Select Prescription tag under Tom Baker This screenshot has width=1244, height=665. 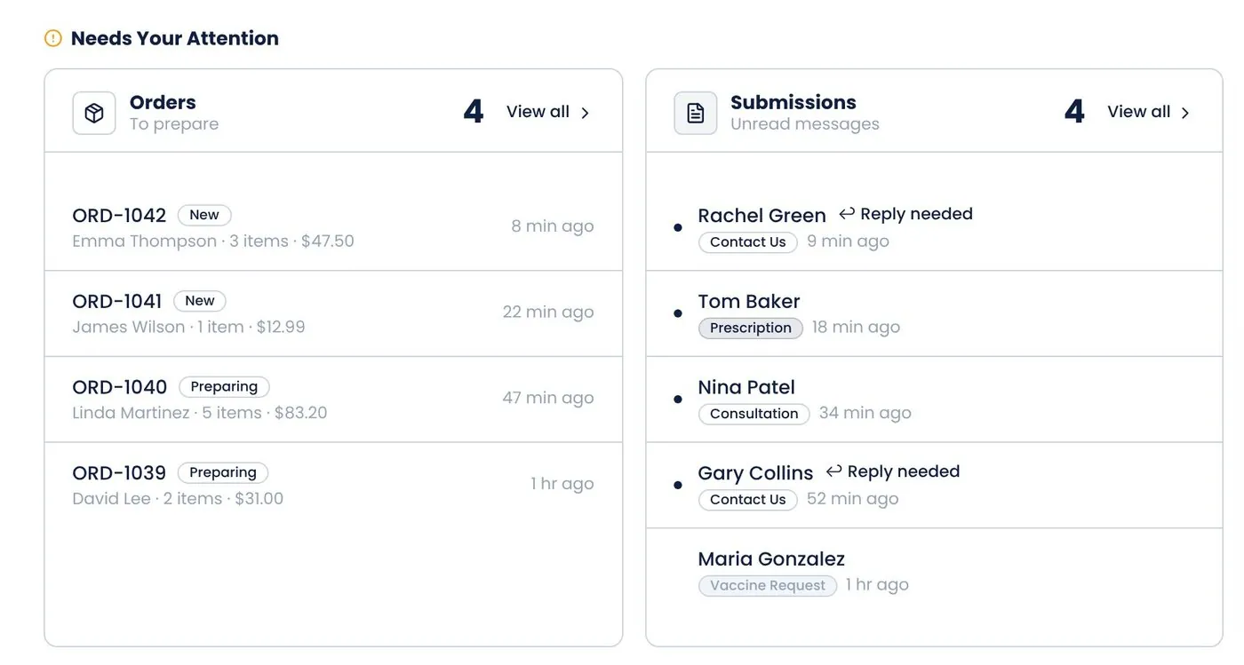[751, 328]
